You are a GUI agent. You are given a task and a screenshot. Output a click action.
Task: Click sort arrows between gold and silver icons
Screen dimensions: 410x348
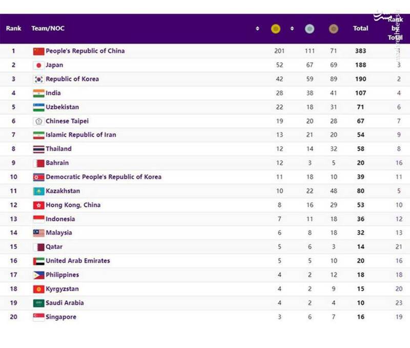tap(292, 29)
